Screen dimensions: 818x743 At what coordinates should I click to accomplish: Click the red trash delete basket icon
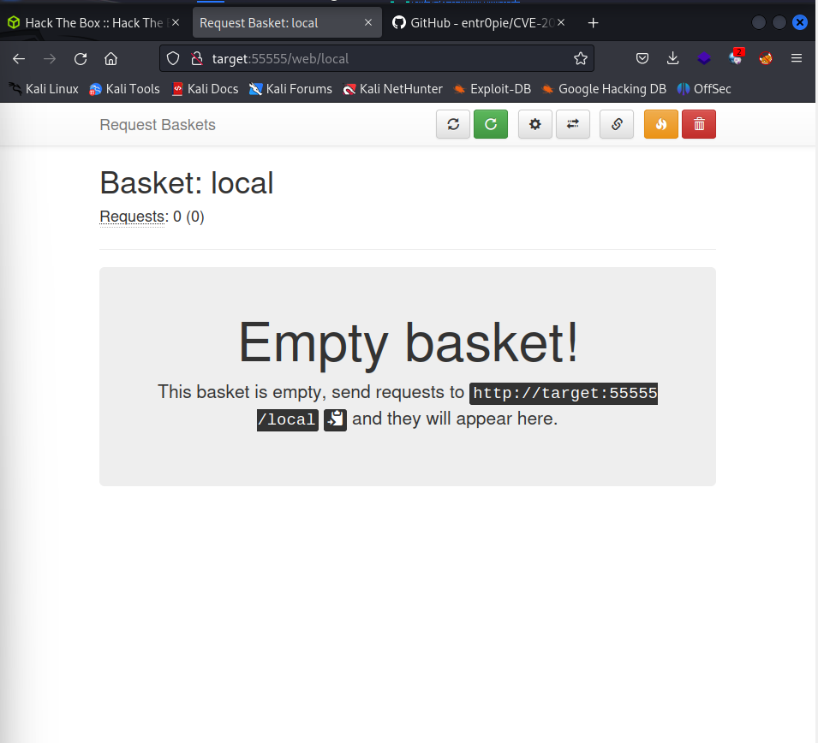pyautogui.click(x=699, y=124)
